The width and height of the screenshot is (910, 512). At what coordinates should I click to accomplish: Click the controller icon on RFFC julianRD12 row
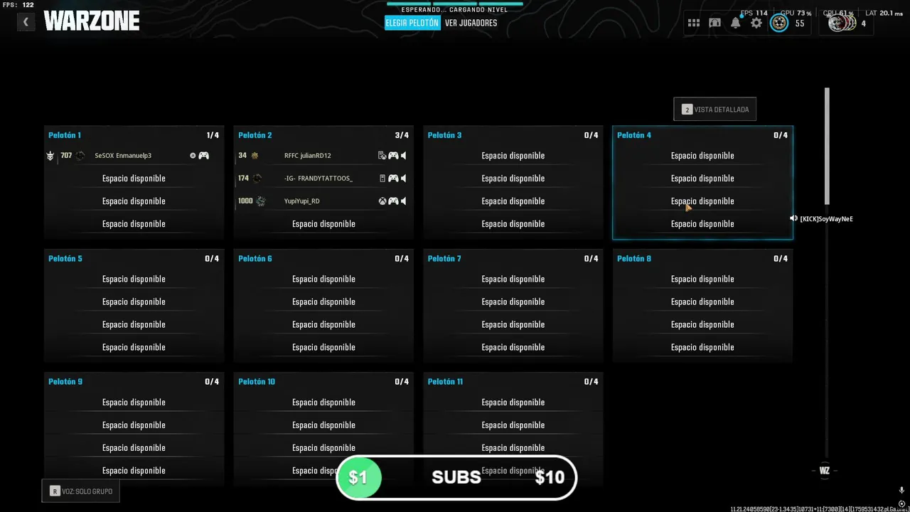click(393, 156)
